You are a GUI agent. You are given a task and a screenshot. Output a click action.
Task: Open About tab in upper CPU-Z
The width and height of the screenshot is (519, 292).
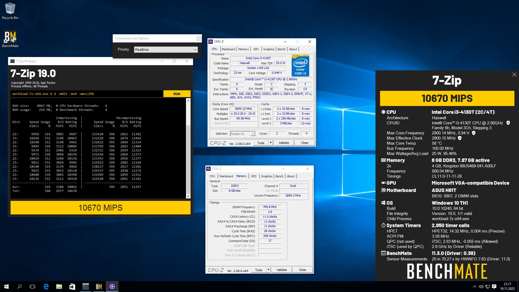click(293, 49)
